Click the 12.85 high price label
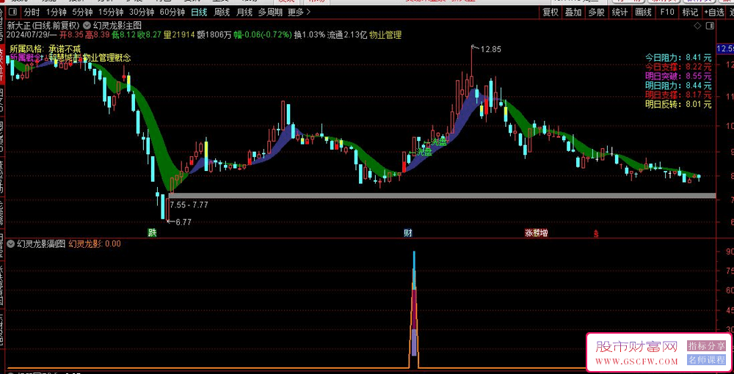This screenshot has width=734, height=374. click(x=490, y=49)
